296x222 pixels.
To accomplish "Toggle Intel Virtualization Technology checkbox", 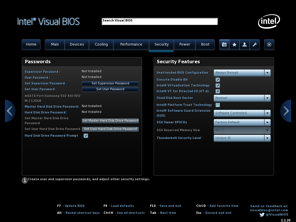I will (218, 86).
